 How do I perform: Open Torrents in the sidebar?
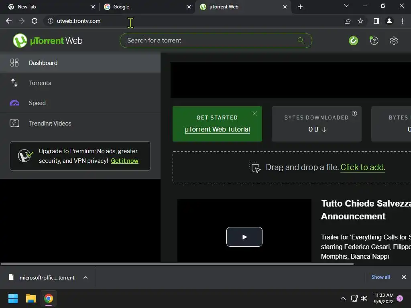(80, 83)
